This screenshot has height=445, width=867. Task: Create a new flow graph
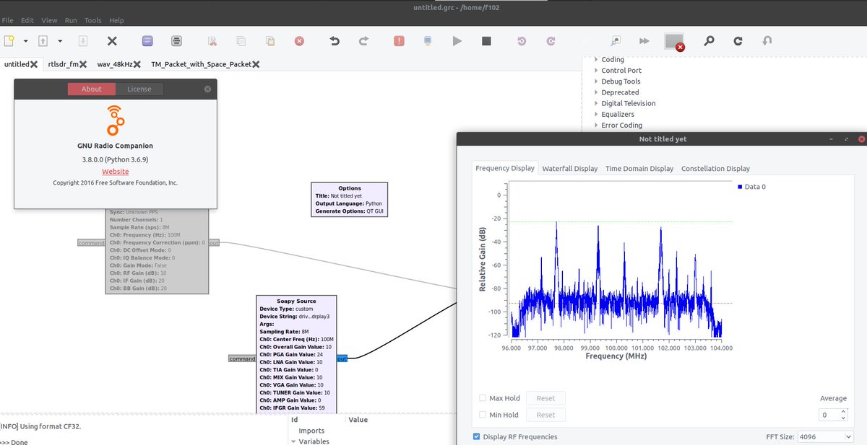coord(9,41)
